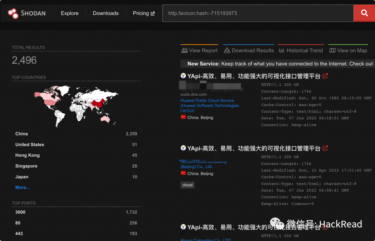375x241 pixels.
Task: Click the port 3000 count 1,732
Action: [131, 212]
